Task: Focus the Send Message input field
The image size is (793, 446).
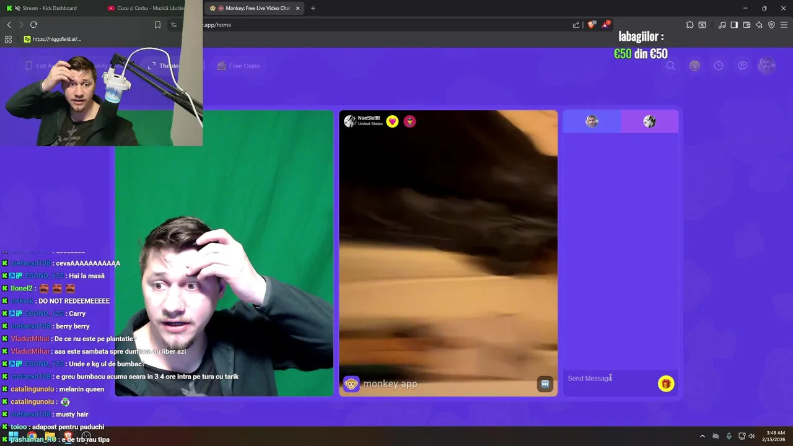Action: click(610, 378)
